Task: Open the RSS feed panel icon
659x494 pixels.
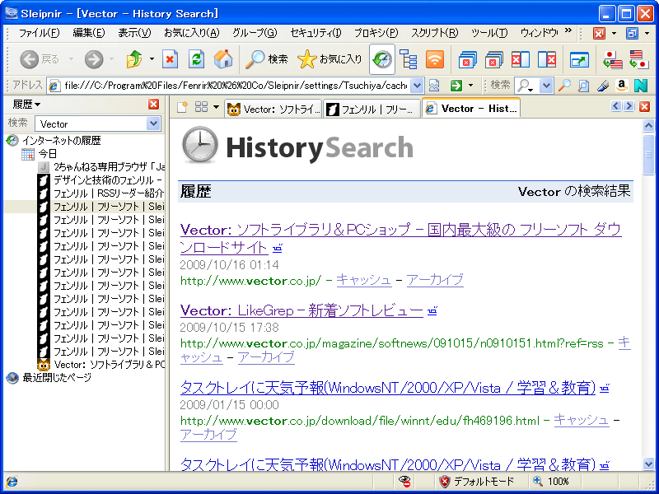Action: [x=435, y=59]
